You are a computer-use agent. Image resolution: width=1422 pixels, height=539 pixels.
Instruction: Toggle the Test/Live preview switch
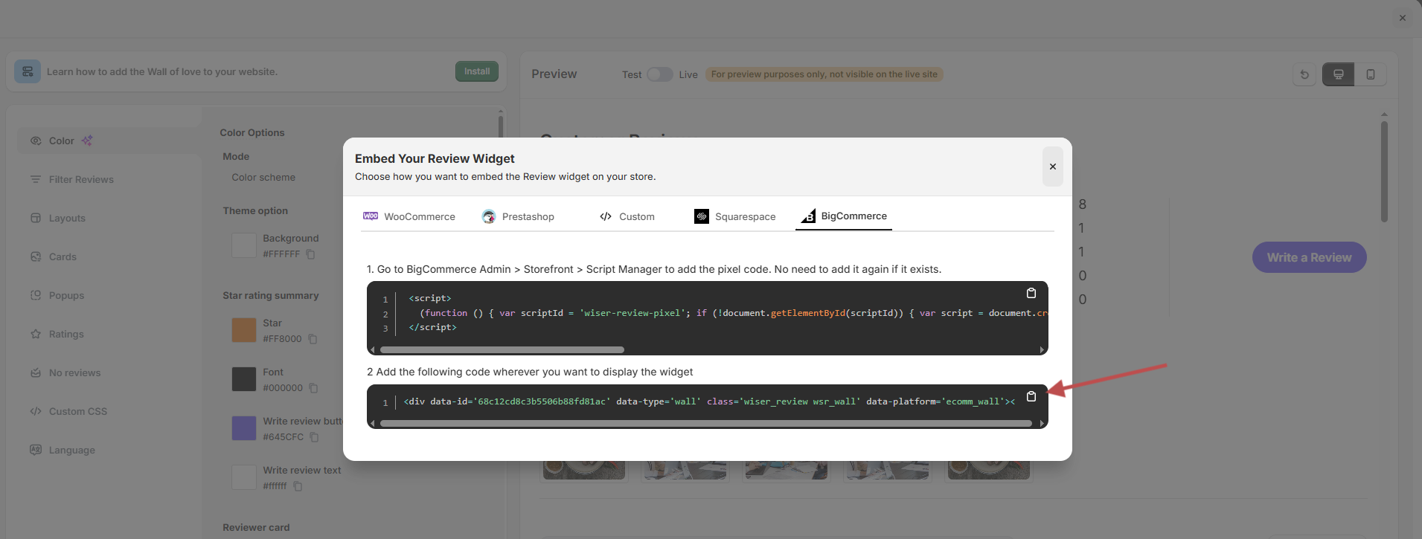[659, 74]
